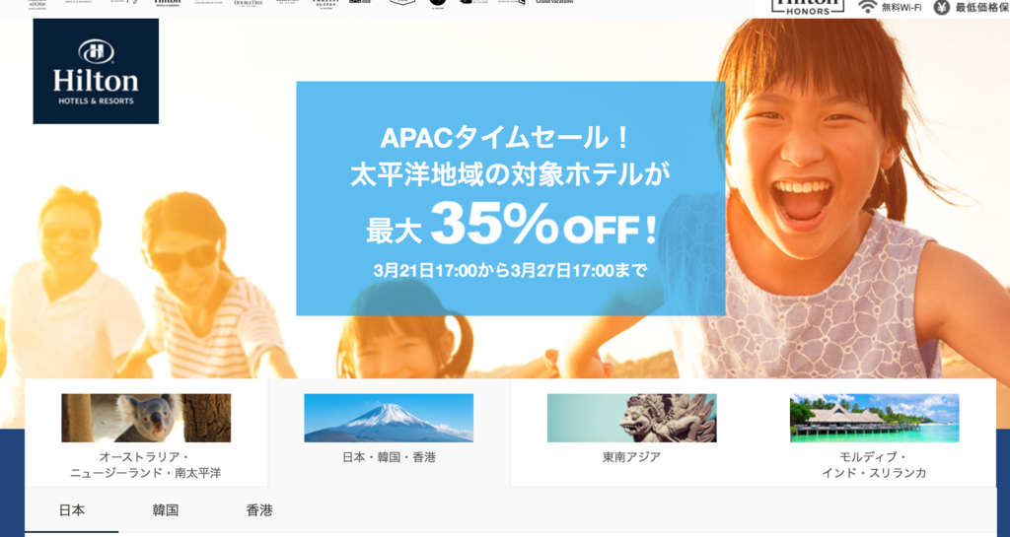Open the Grand Vacations brand logo
Viewport: 1010px width, 537px height.
554,3
